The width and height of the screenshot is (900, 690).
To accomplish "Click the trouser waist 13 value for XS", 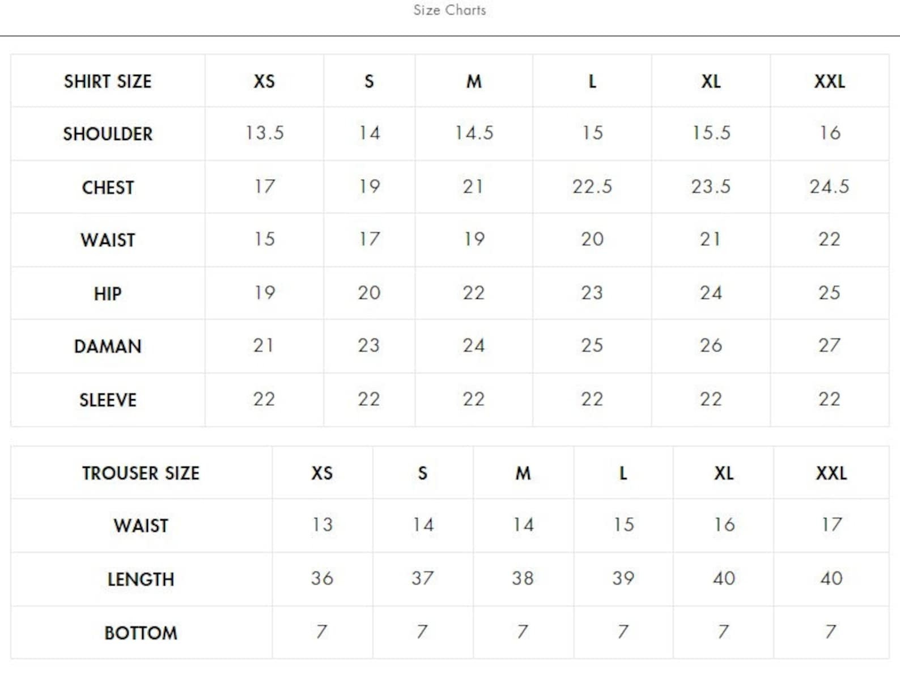I will pyautogui.click(x=322, y=525).
